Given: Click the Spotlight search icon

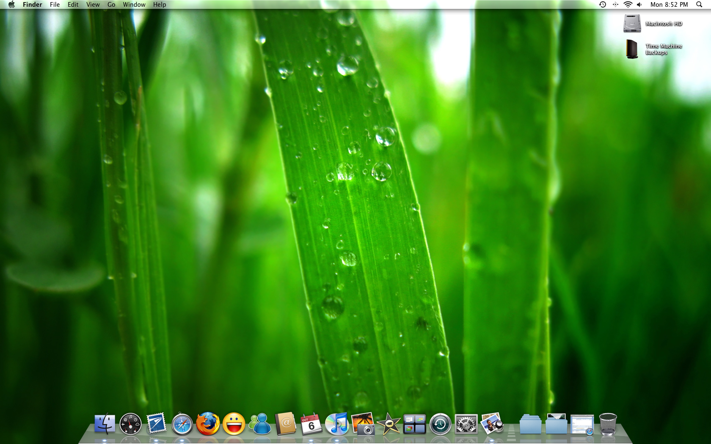Looking at the screenshot, I should tap(699, 5).
